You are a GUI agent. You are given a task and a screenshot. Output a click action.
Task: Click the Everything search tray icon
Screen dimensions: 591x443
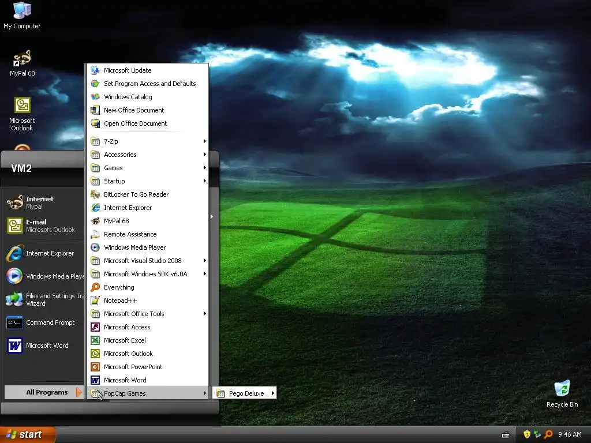[x=548, y=434]
